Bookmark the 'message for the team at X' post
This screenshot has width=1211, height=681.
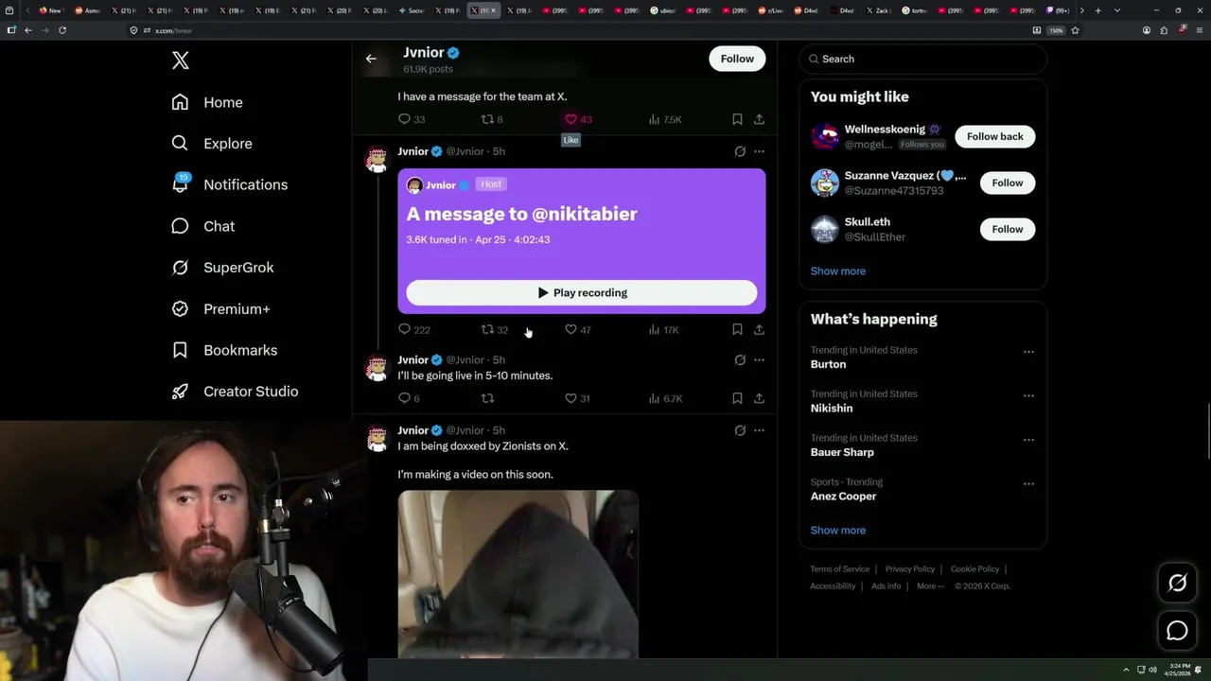[737, 119]
